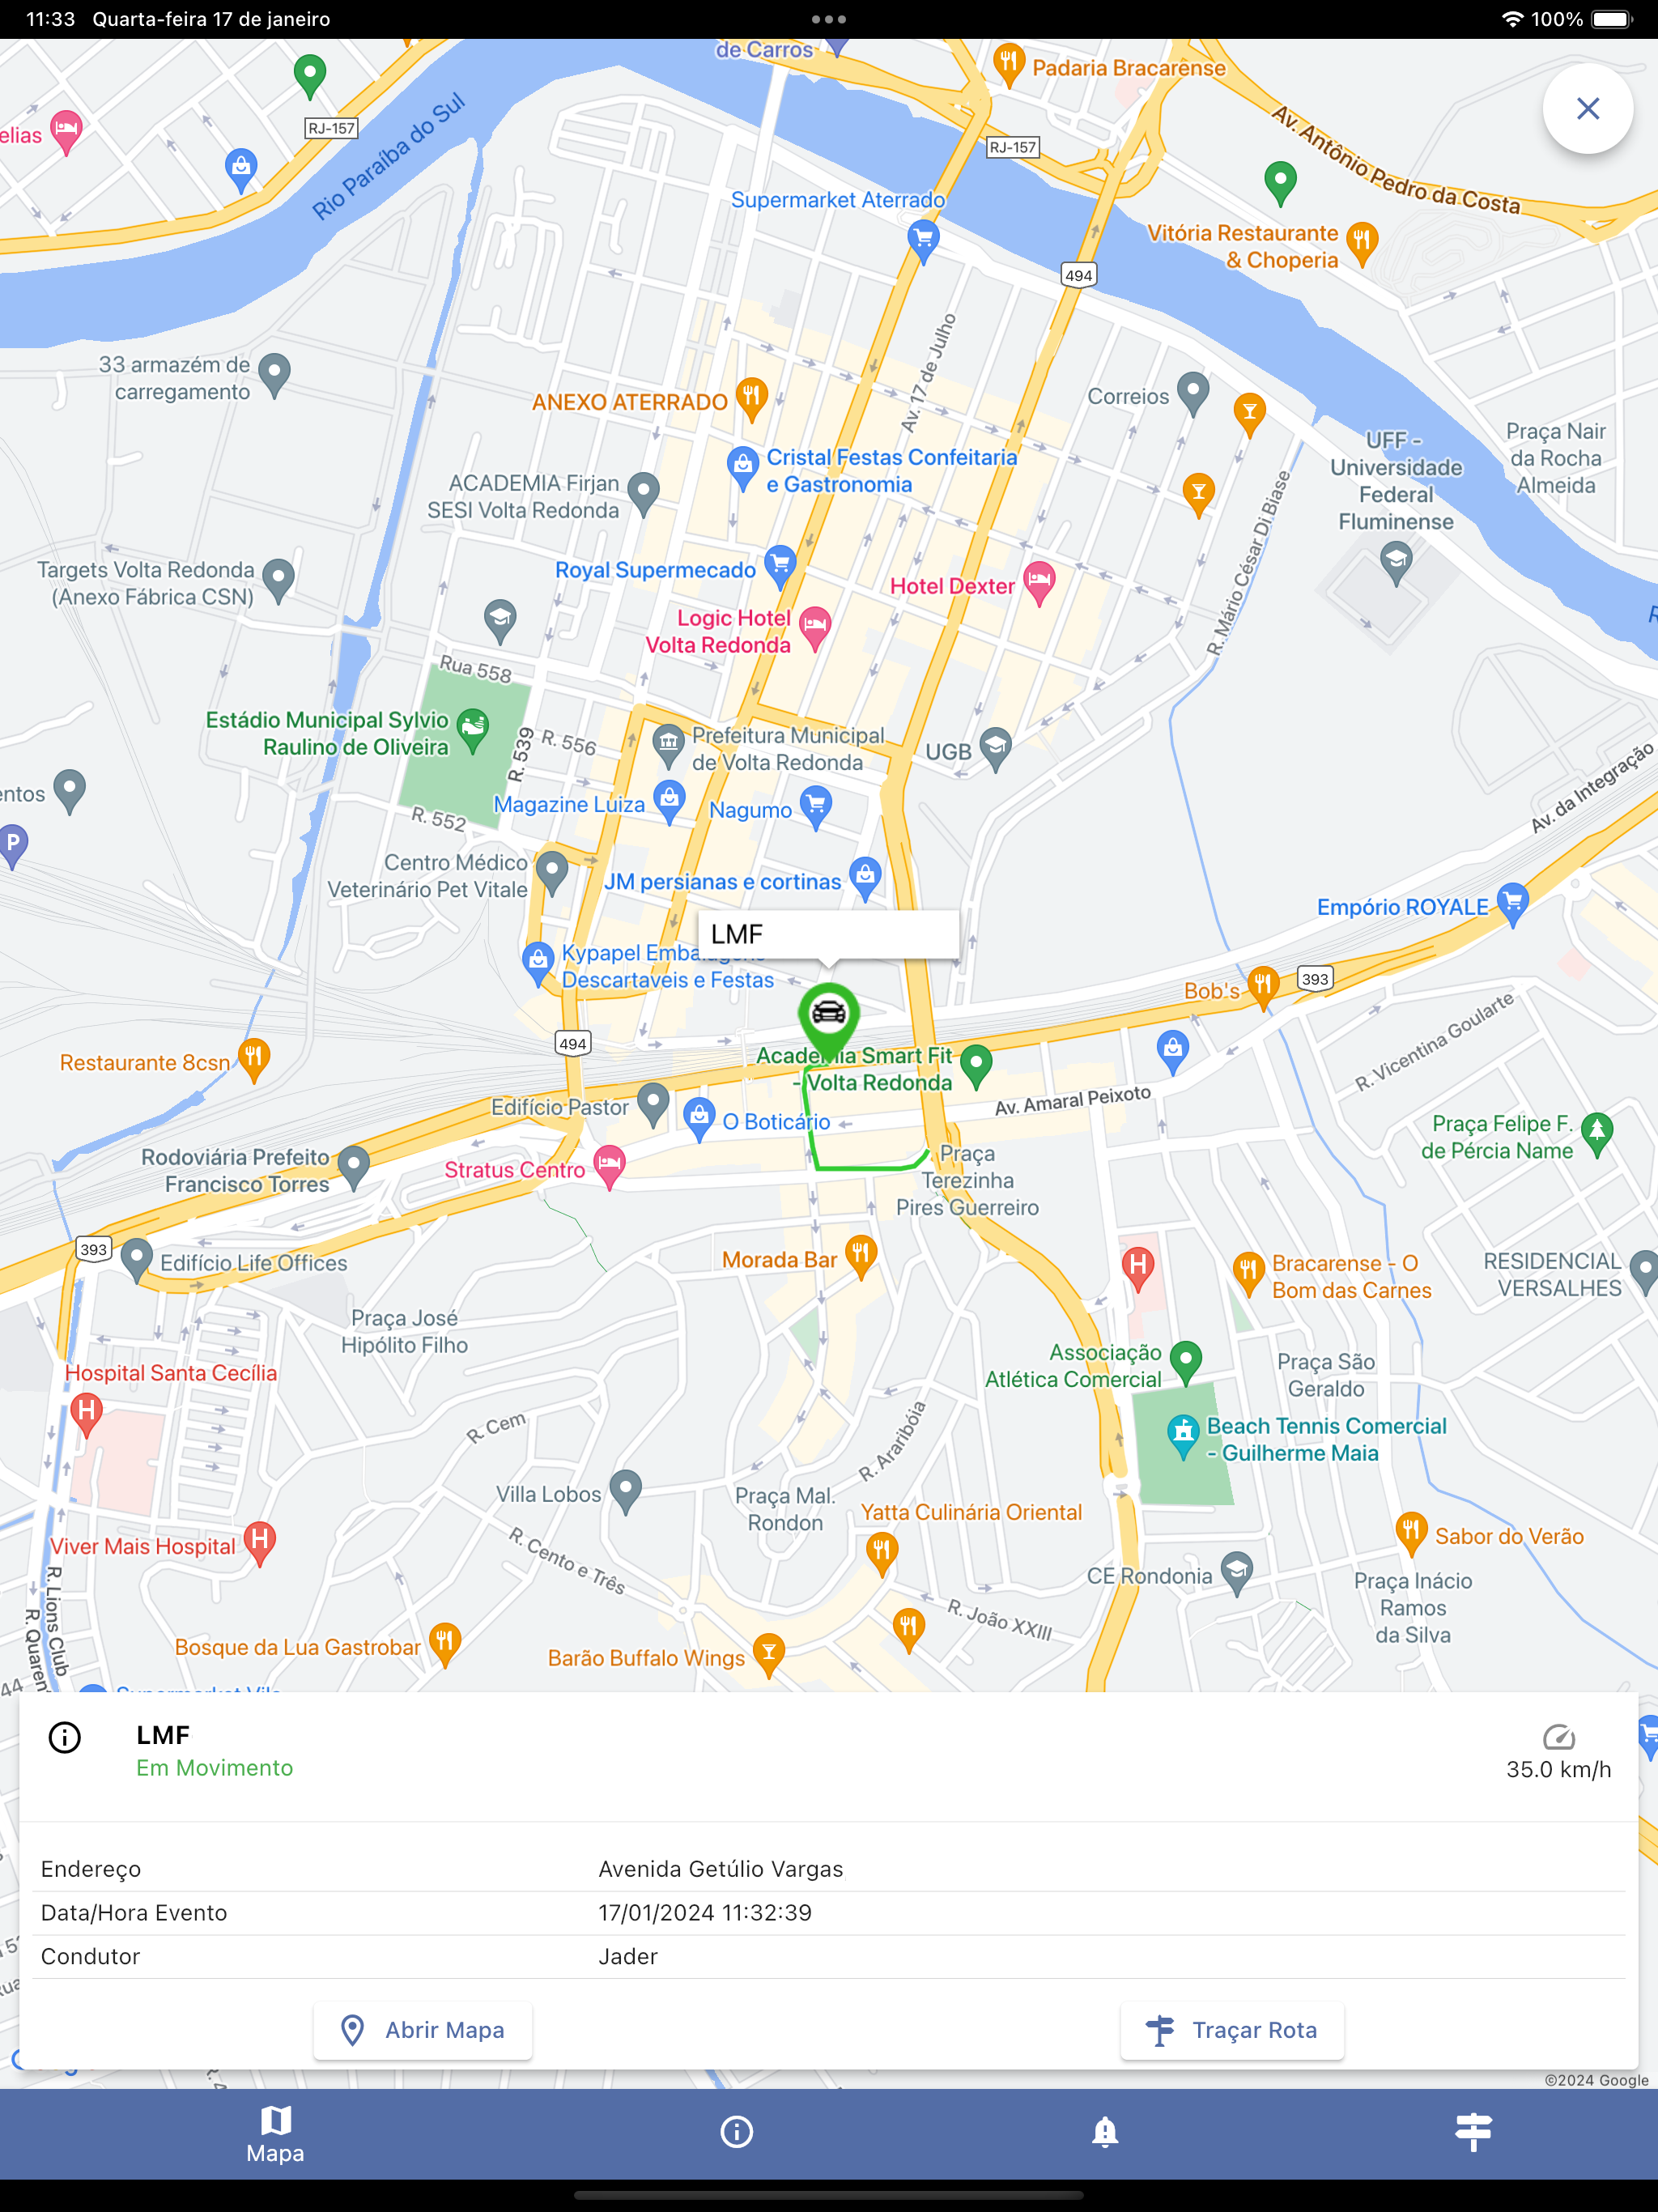Tap the Hotel Dexter lodging pin

tap(1040, 583)
